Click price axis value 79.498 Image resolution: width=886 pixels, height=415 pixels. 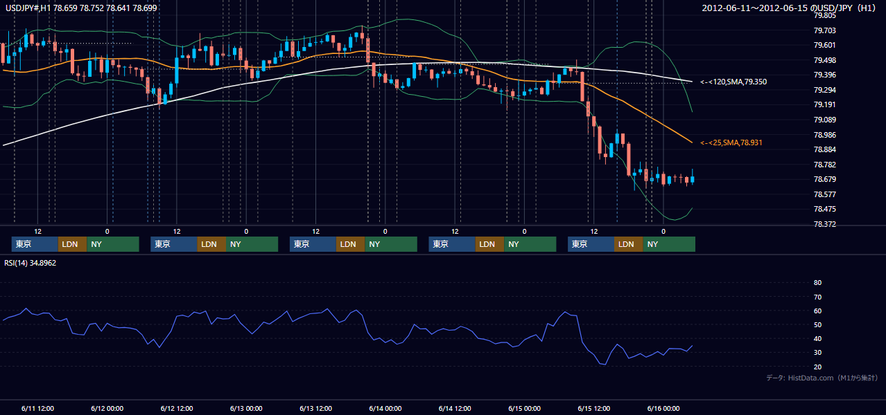tap(825, 60)
